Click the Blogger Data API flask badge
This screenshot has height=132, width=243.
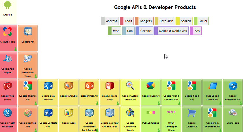tap(97, 103)
